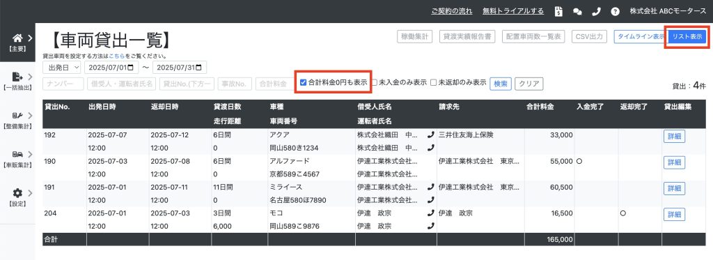Click phone icon on row 191 borrower
Viewport: 713px width, 260px height.
tap(430, 187)
